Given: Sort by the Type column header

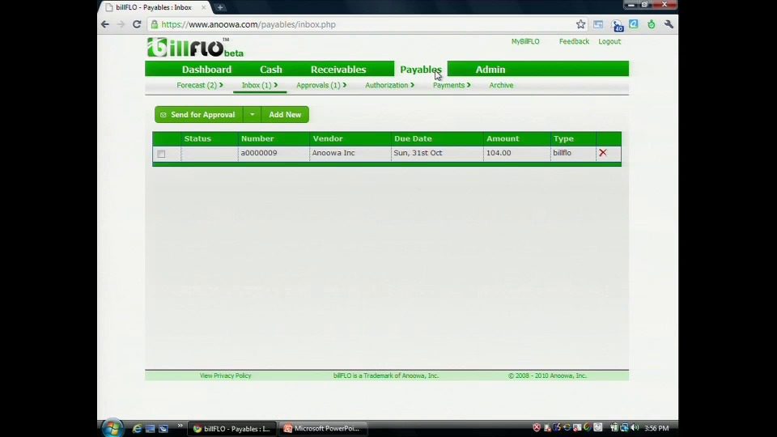Looking at the screenshot, I should tap(564, 138).
